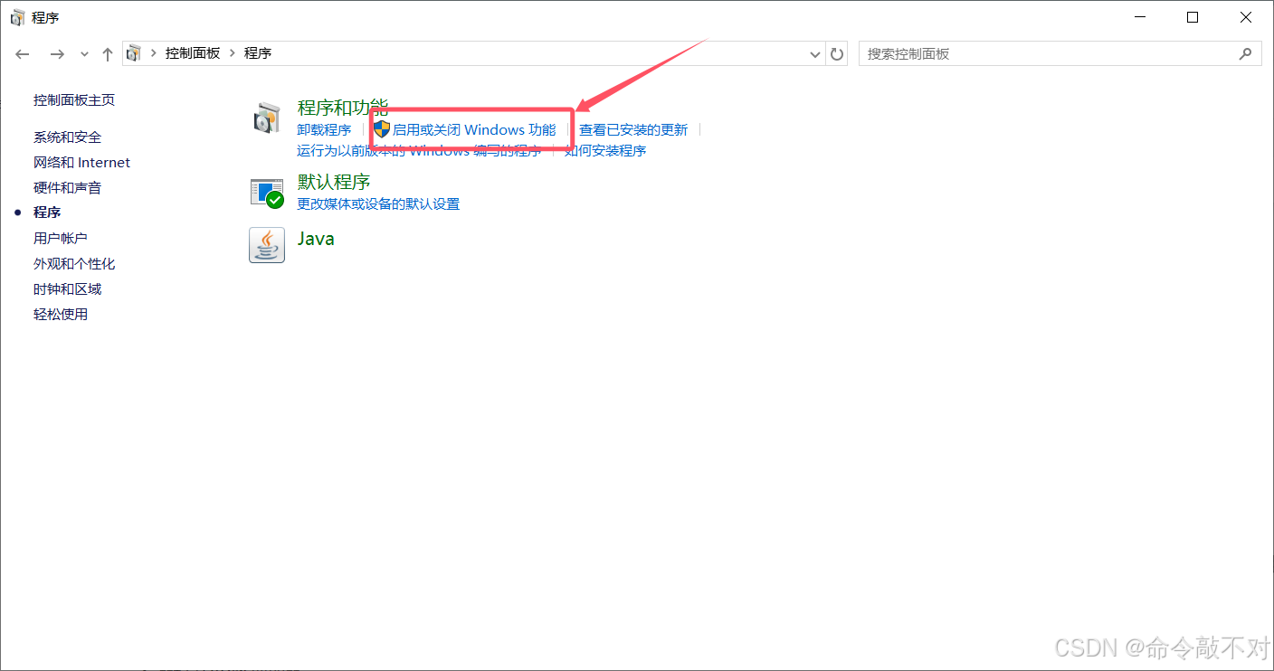Viewport: 1274px width, 671px height.
Task: Select 控制面板 in the address breadcrumb
Action: point(193,53)
